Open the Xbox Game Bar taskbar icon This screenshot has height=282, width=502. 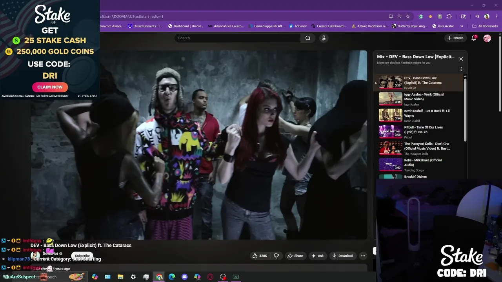coord(236,277)
